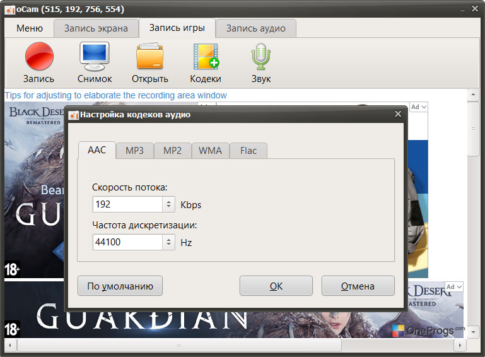Click the horizontal scrollbar right arrow
The width and height of the screenshot is (485, 357).
tap(460, 345)
